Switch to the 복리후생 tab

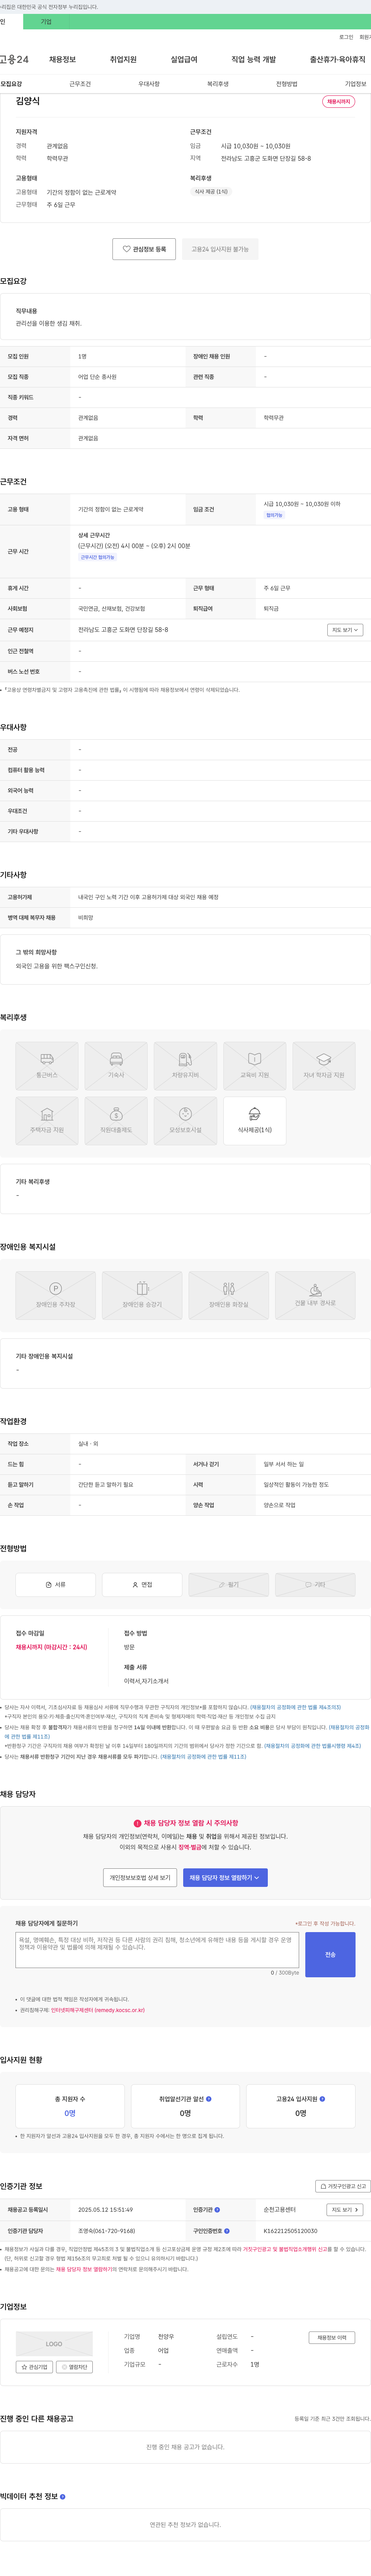[218, 84]
